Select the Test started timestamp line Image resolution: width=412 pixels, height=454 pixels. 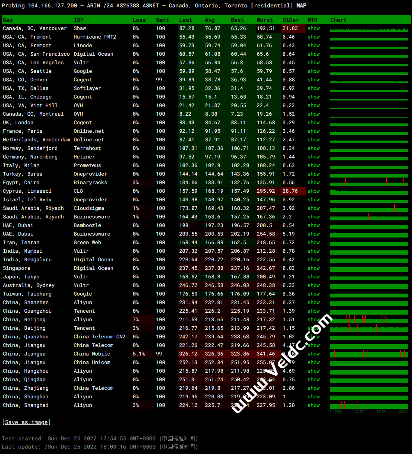(x=100, y=438)
